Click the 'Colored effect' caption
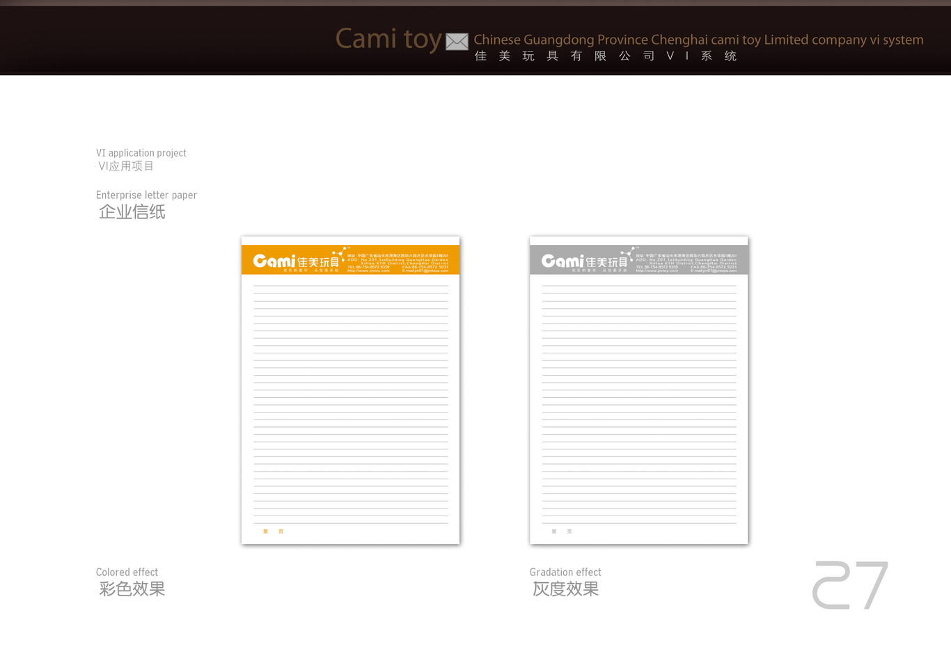The width and height of the screenshot is (951, 672). point(127,573)
